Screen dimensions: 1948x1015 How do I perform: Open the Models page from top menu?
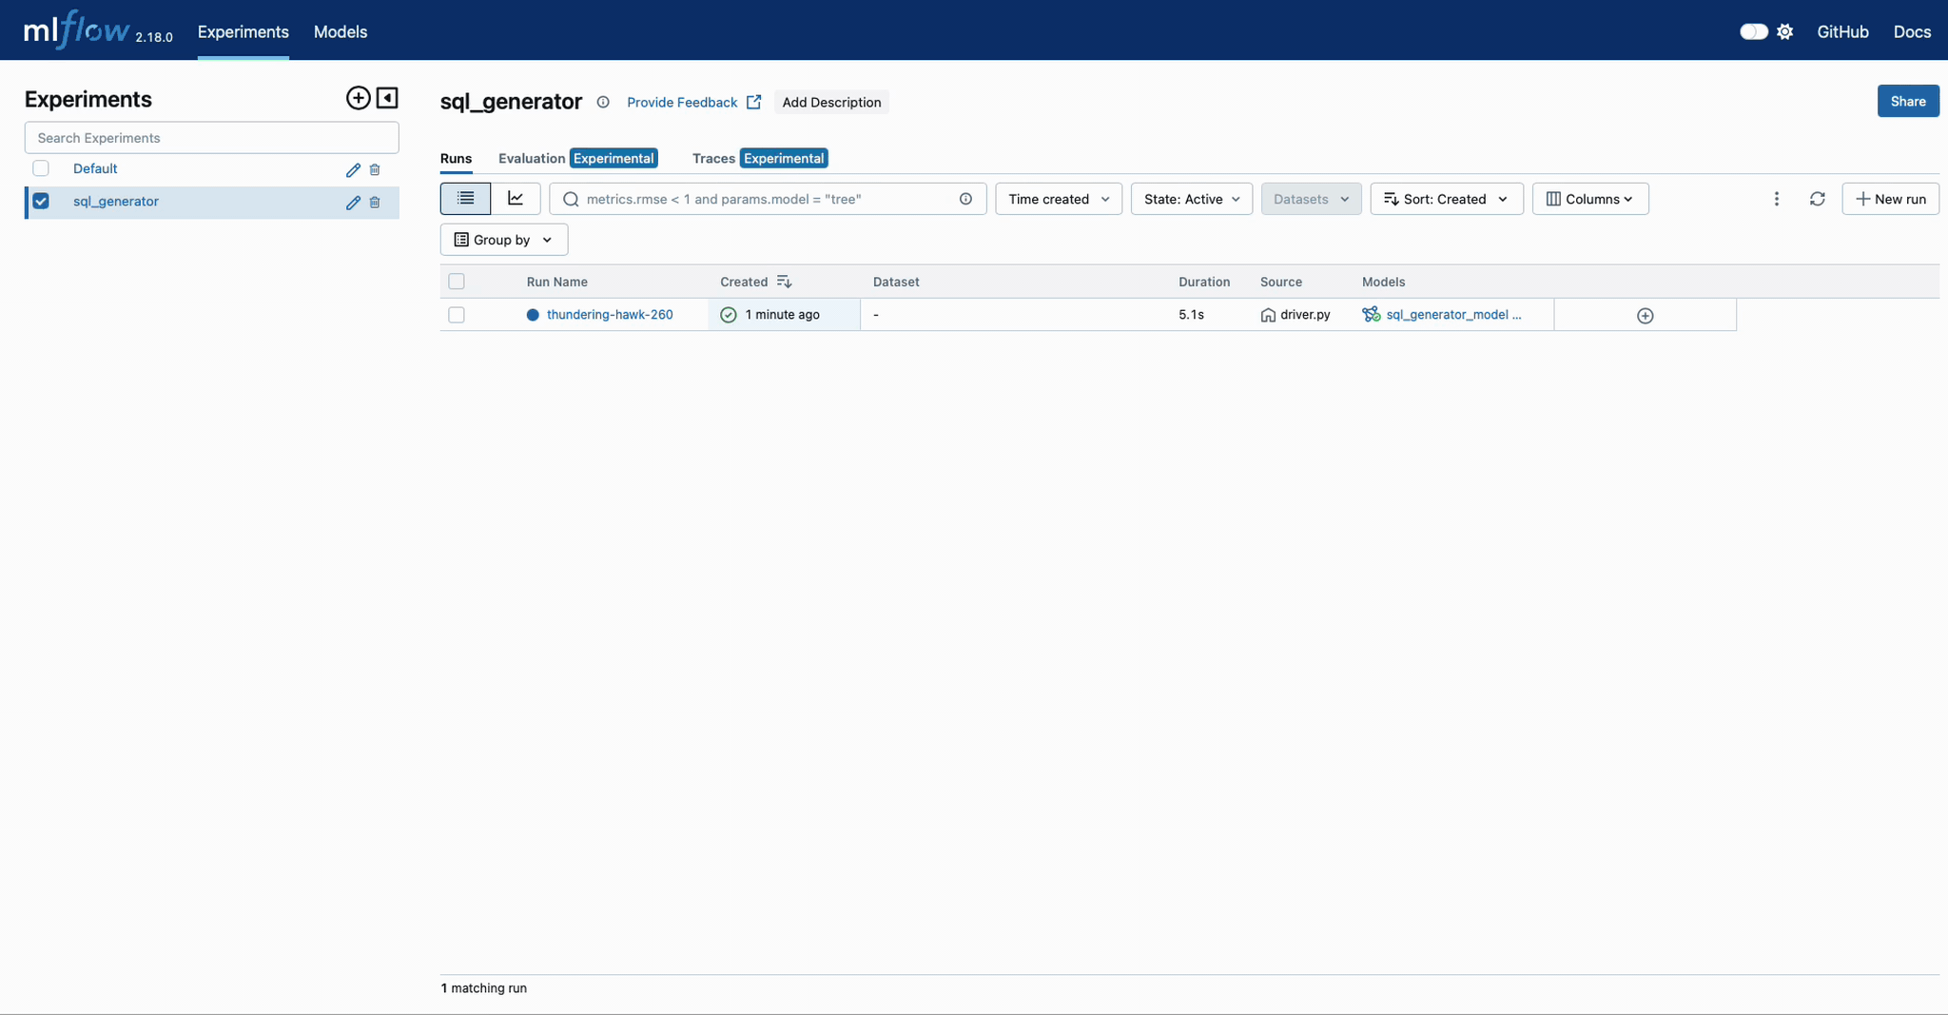(340, 31)
